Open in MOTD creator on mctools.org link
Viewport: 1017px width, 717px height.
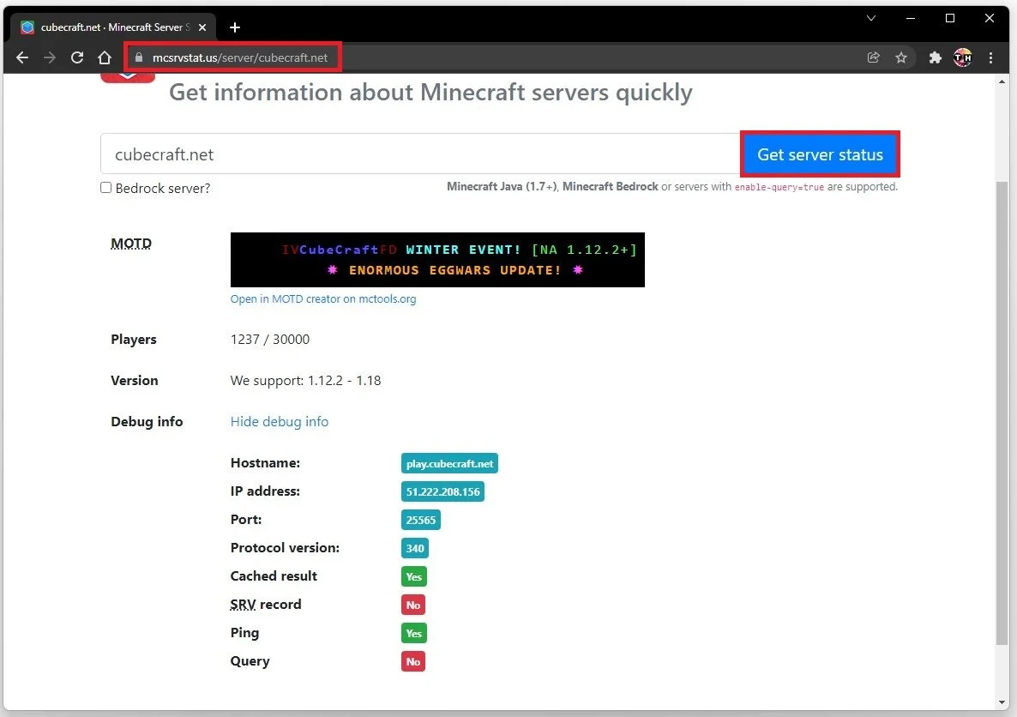323,299
